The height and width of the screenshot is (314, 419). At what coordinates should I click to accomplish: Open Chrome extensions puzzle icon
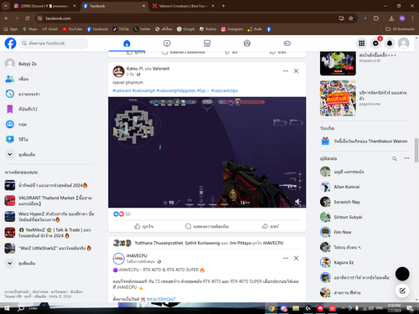pos(376,18)
